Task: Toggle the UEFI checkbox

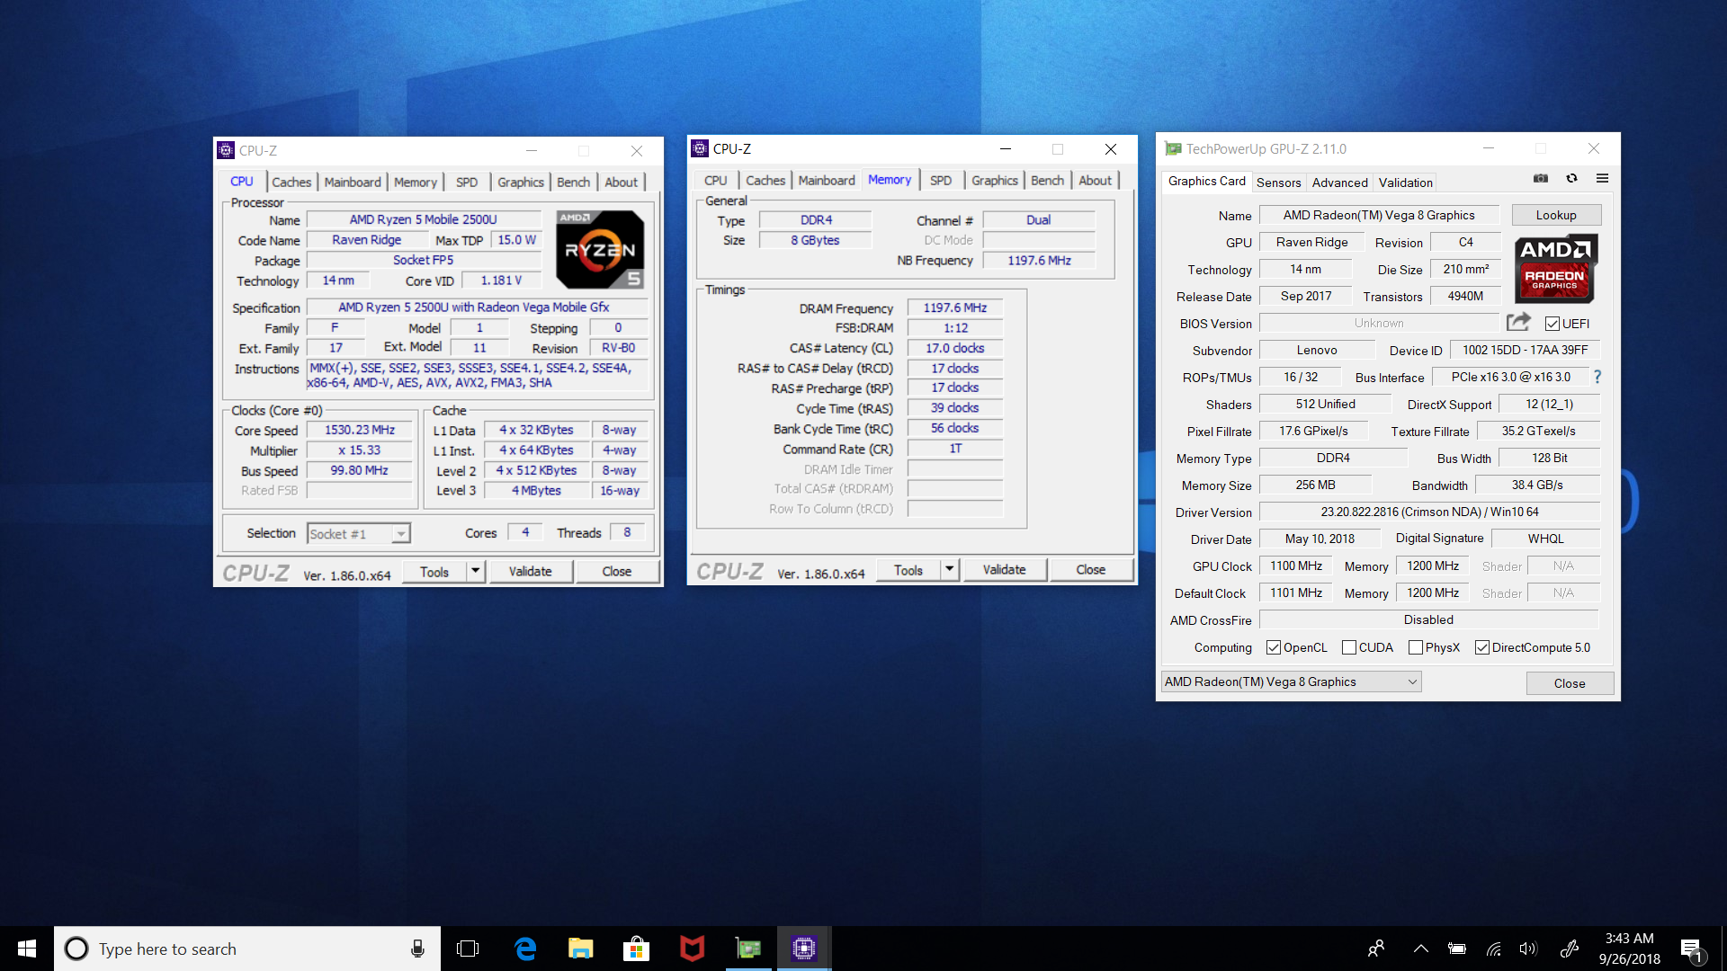Action: click(x=1553, y=324)
